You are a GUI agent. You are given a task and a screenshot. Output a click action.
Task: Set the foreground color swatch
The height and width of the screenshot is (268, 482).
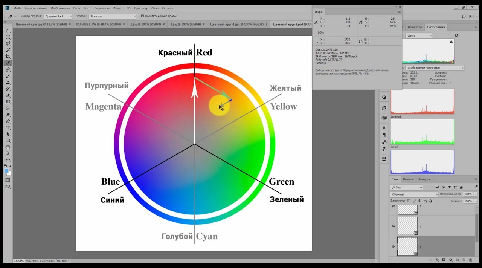pos(7,171)
